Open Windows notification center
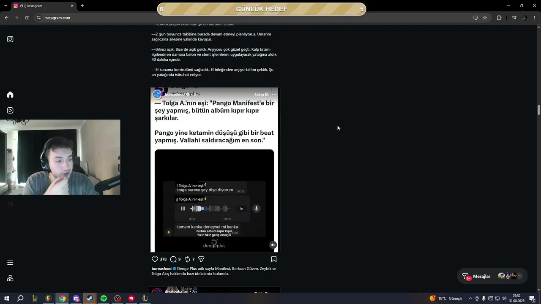Screen dimensions: 541x304 [532, 299]
